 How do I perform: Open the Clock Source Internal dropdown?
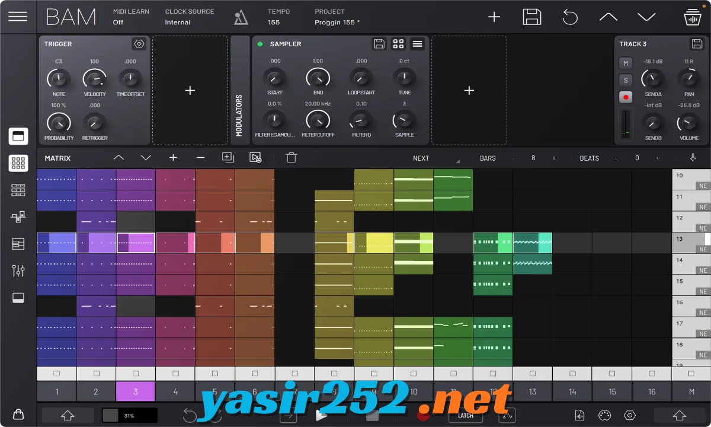pyautogui.click(x=189, y=17)
